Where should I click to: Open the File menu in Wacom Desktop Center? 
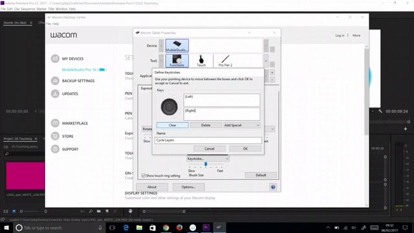tap(49, 24)
